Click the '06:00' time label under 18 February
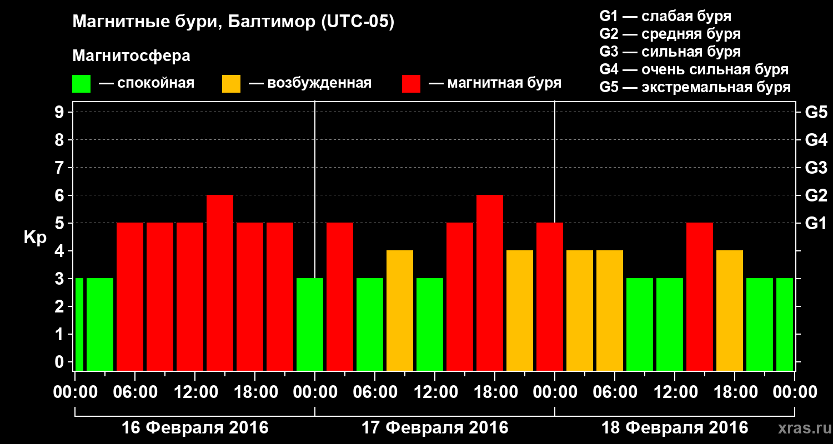Screen dimensions: 833x444 (615, 392)
